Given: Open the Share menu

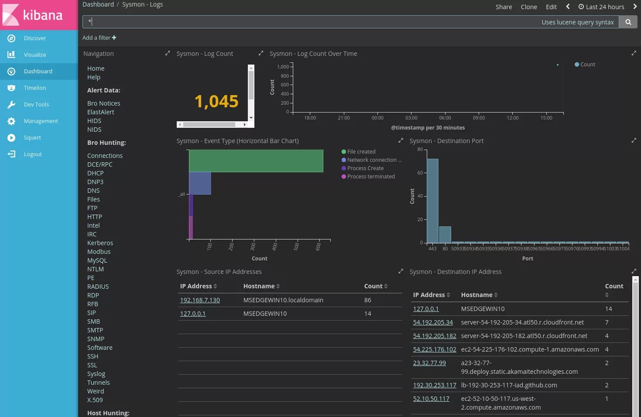Looking at the screenshot, I should coord(504,7).
